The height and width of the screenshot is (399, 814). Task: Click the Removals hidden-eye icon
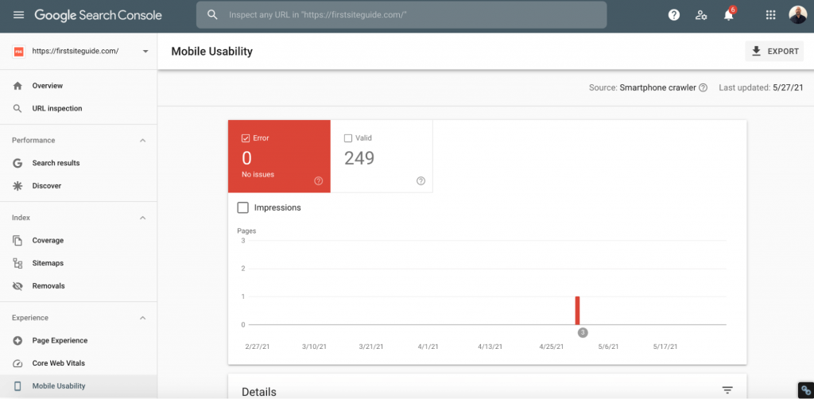click(17, 286)
